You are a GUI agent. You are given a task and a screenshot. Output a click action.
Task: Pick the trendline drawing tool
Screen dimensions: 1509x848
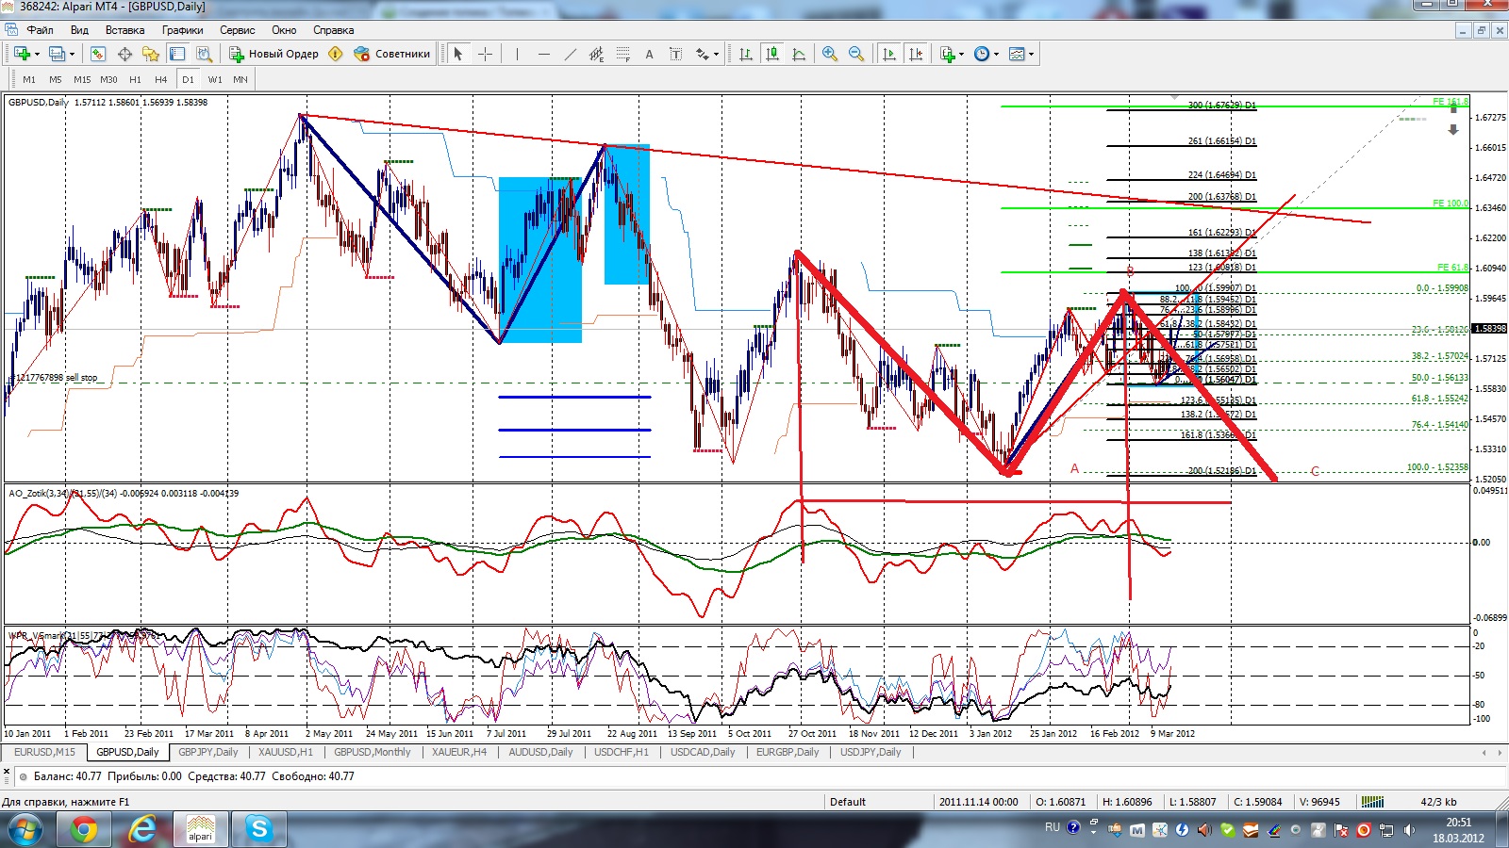(570, 55)
